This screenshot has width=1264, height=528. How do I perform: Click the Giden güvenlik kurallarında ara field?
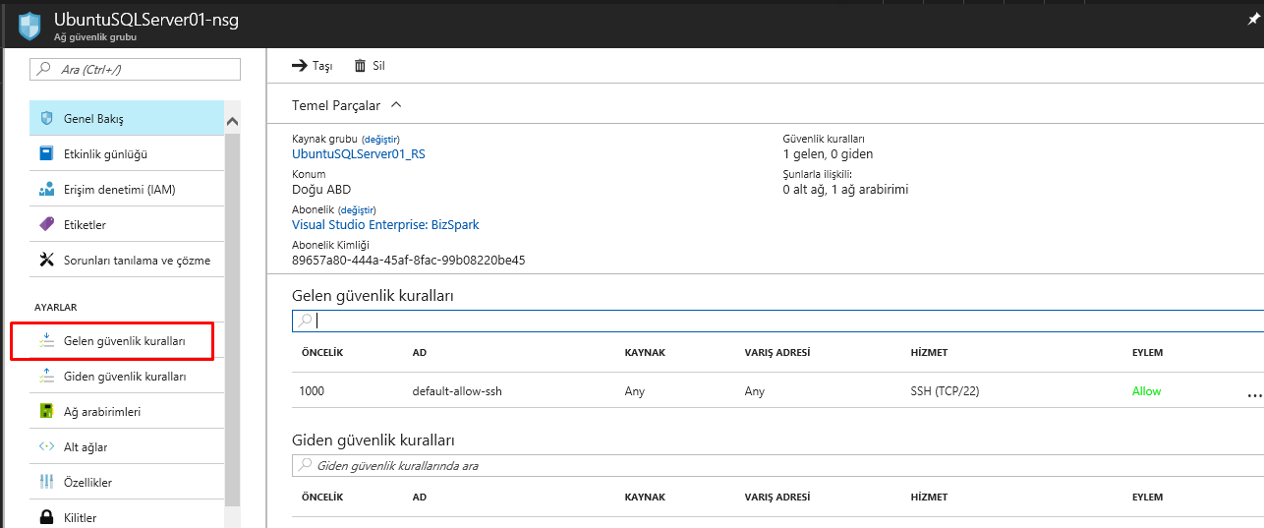(776, 465)
